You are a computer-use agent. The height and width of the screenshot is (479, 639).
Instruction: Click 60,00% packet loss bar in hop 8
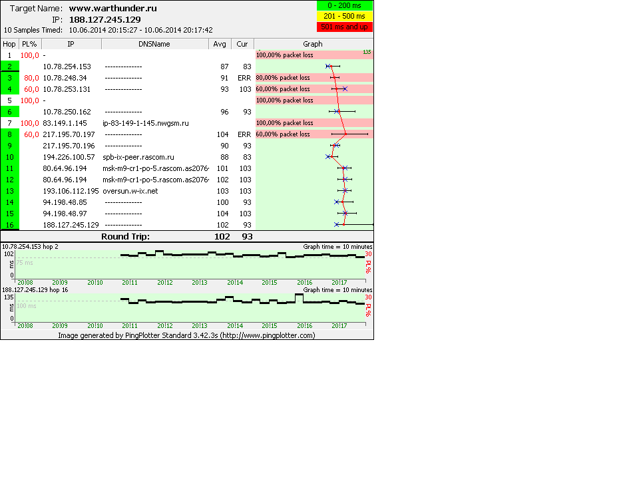pos(314,134)
